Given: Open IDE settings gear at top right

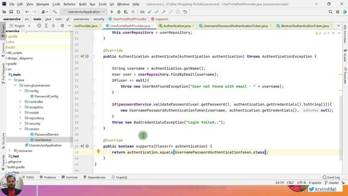Looking at the screenshot, I should point(338,12).
